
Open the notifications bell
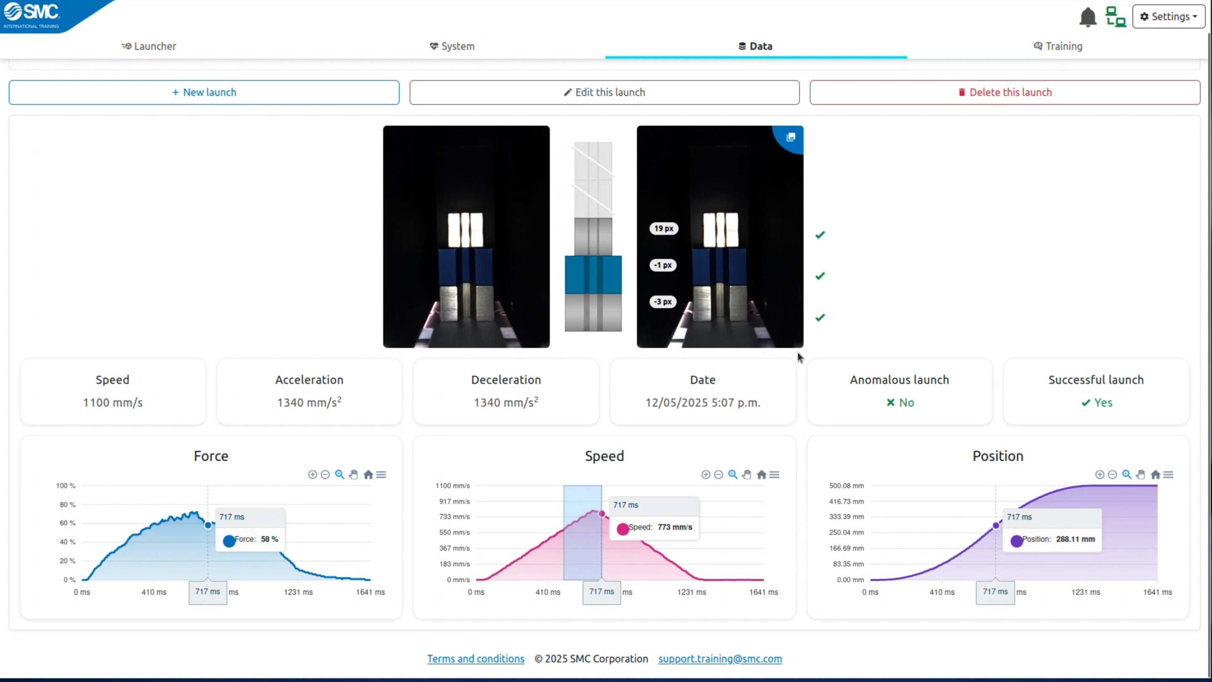pyautogui.click(x=1087, y=17)
